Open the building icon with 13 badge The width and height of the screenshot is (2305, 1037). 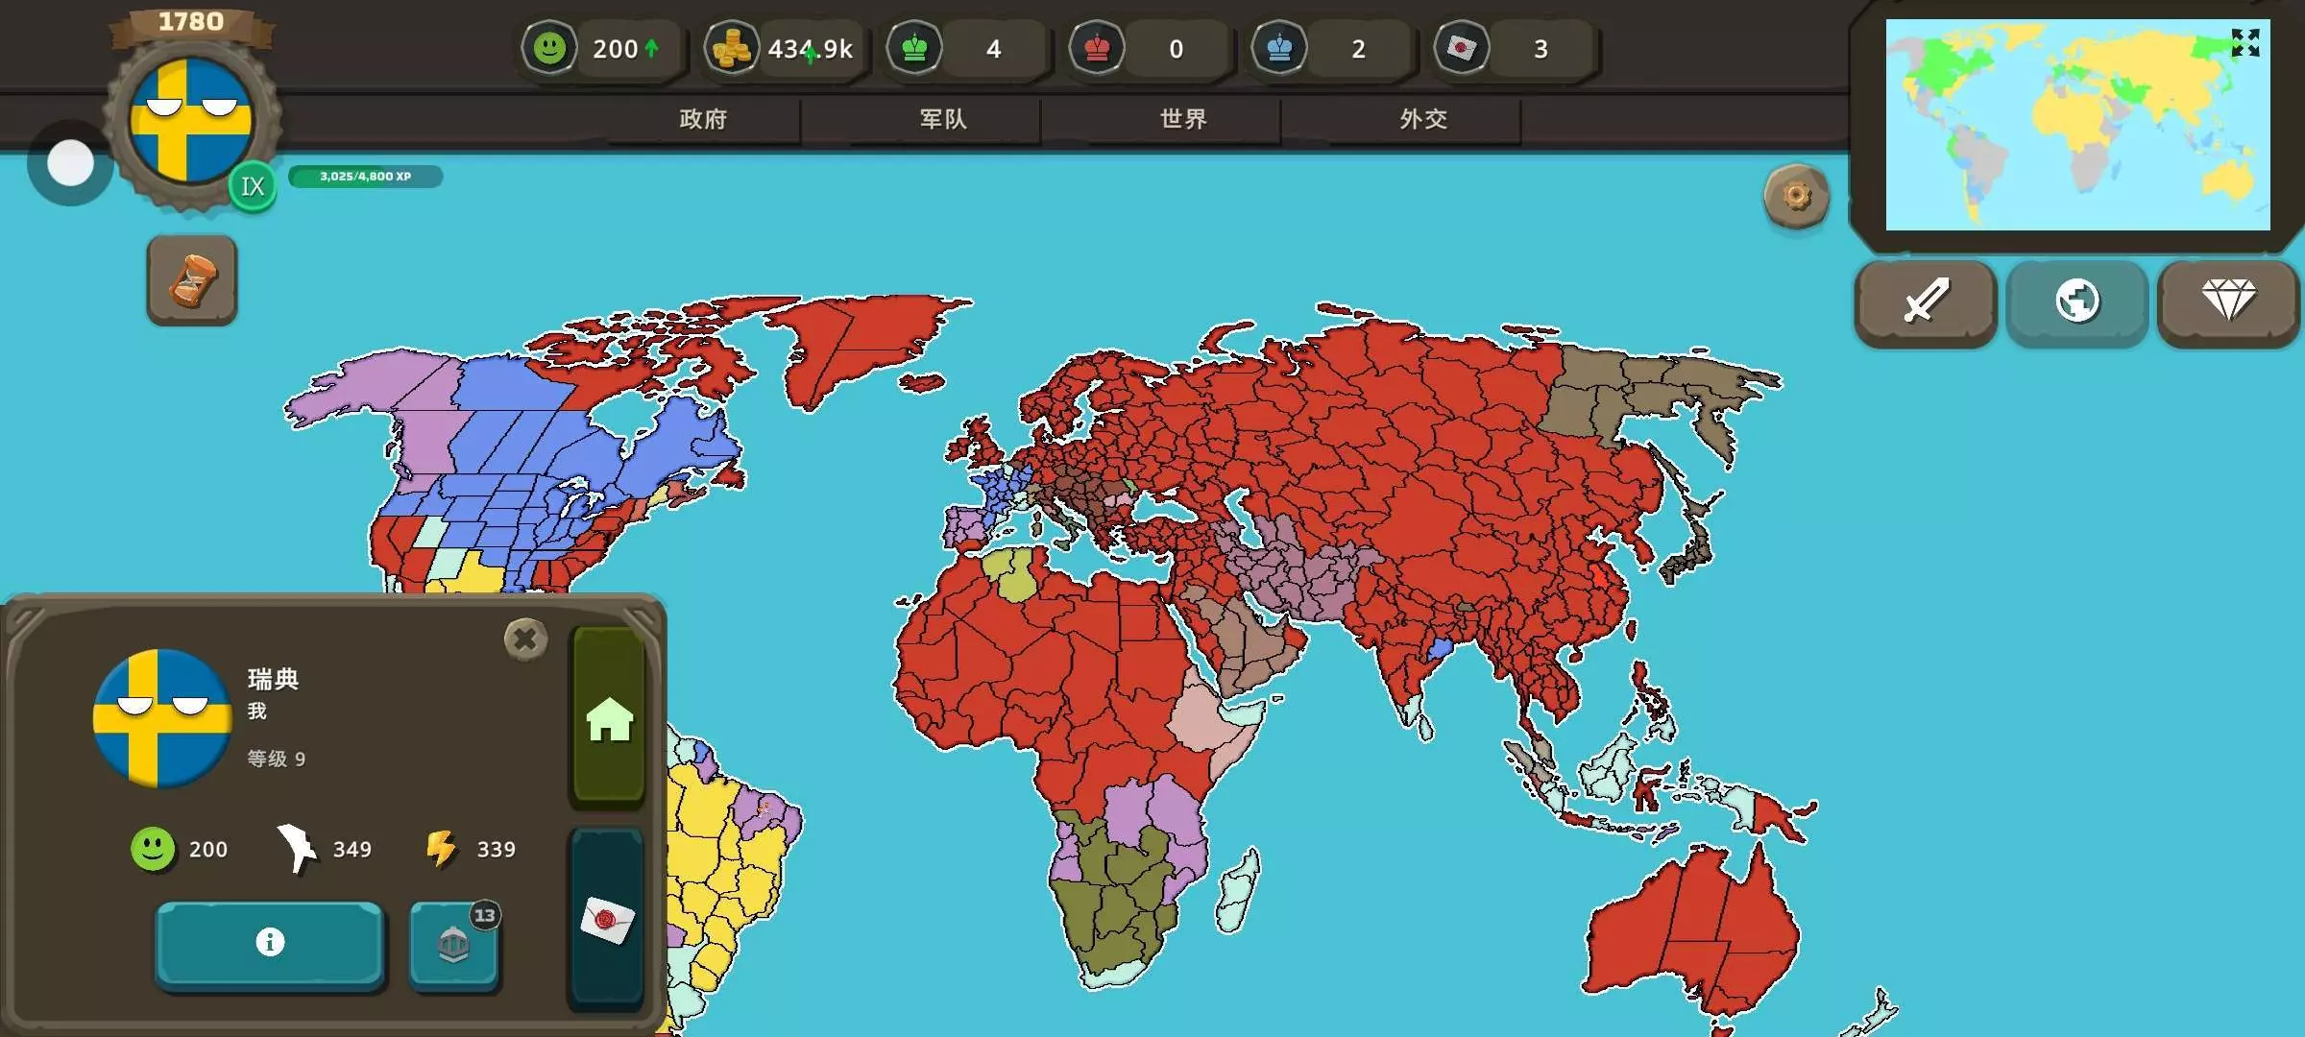453,945
